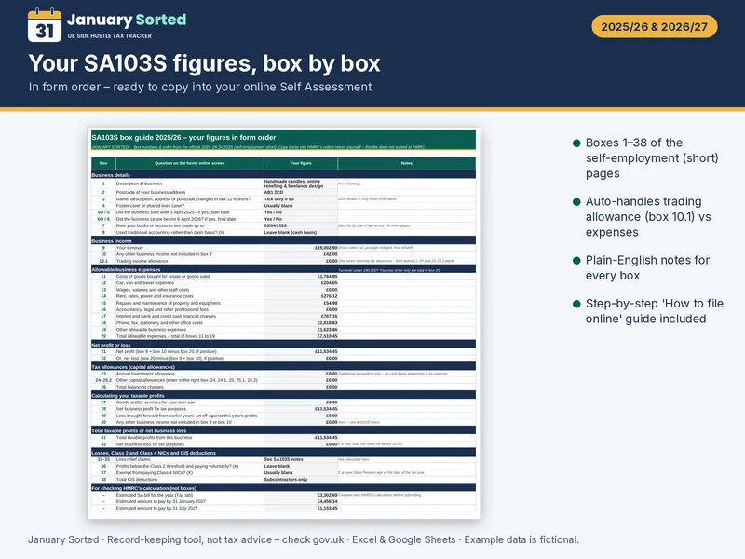The height and width of the screenshot is (559, 745).
Task: Select the 'Annual Investment Allowance' row
Action: point(283,374)
